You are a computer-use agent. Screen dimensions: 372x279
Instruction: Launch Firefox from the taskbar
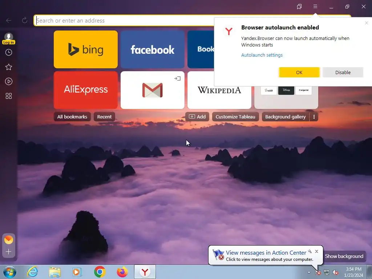coord(122,272)
